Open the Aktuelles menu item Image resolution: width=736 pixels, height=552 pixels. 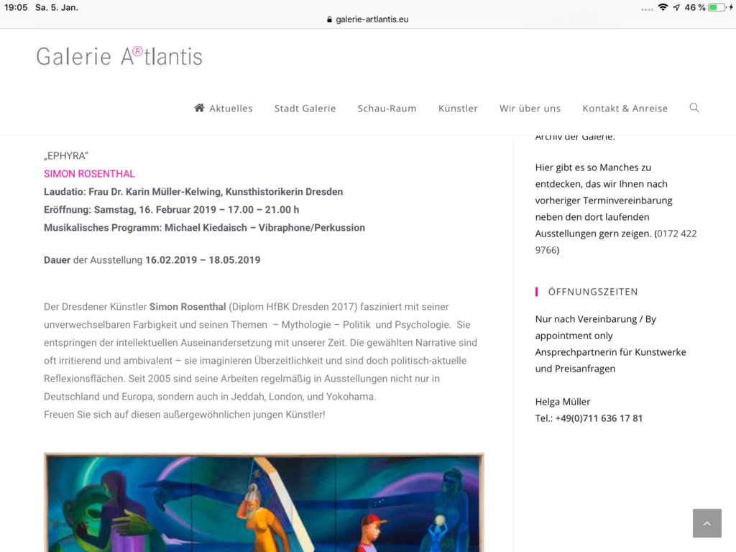(x=231, y=109)
